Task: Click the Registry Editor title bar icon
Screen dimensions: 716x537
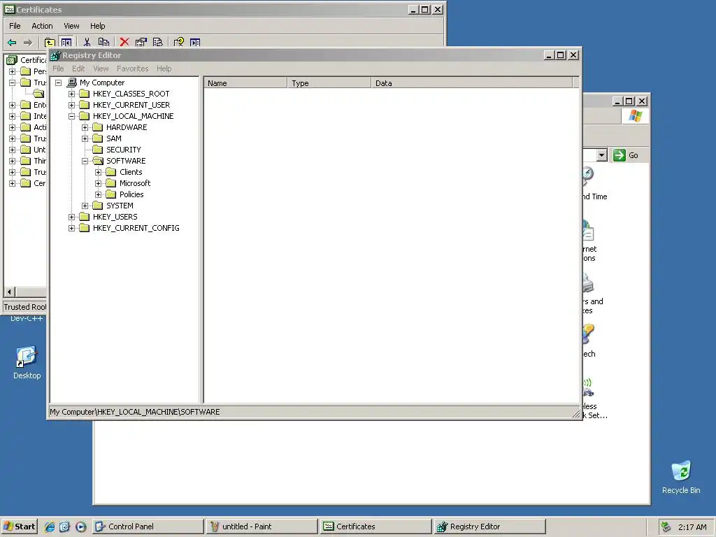Action: coord(55,55)
